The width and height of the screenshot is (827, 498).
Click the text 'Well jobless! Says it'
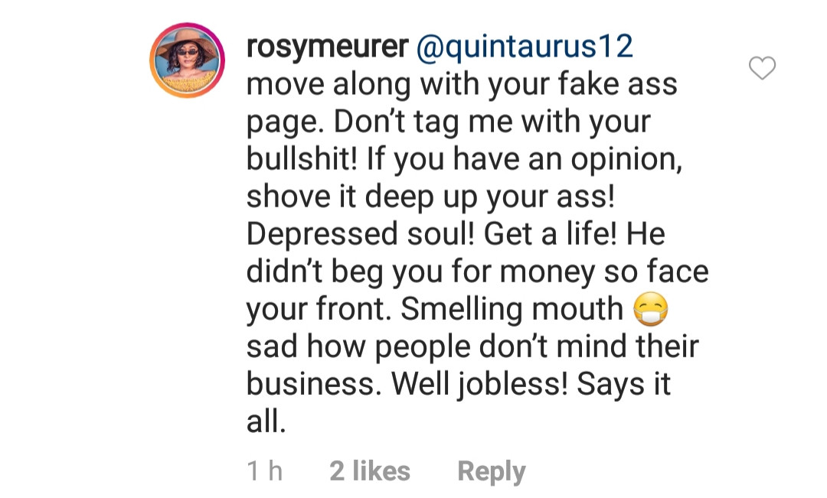click(531, 384)
